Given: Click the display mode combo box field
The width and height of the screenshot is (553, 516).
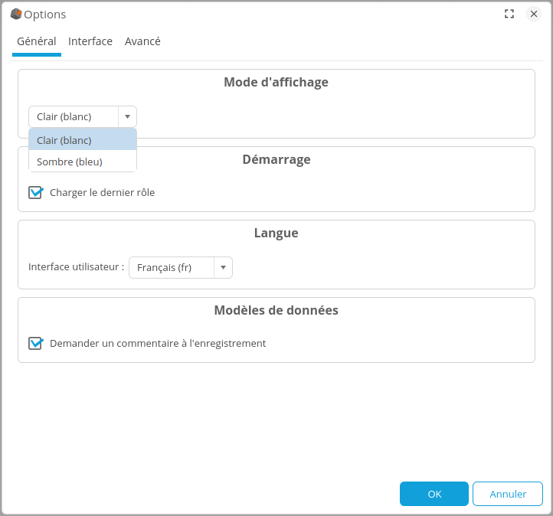Looking at the screenshot, I should [74, 116].
